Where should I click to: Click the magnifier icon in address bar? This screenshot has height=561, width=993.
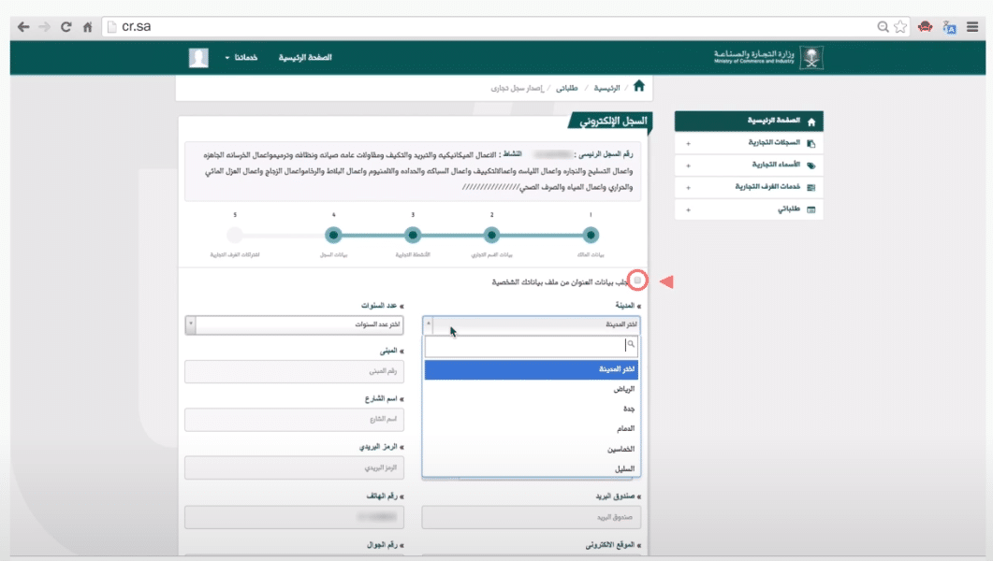[x=883, y=26]
